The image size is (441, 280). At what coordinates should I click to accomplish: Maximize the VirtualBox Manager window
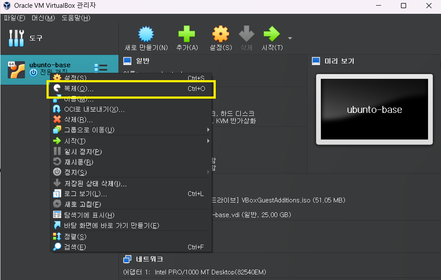pos(403,6)
